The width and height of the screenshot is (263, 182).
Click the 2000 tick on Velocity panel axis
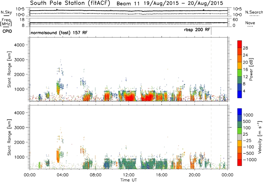click(x=19, y=142)
